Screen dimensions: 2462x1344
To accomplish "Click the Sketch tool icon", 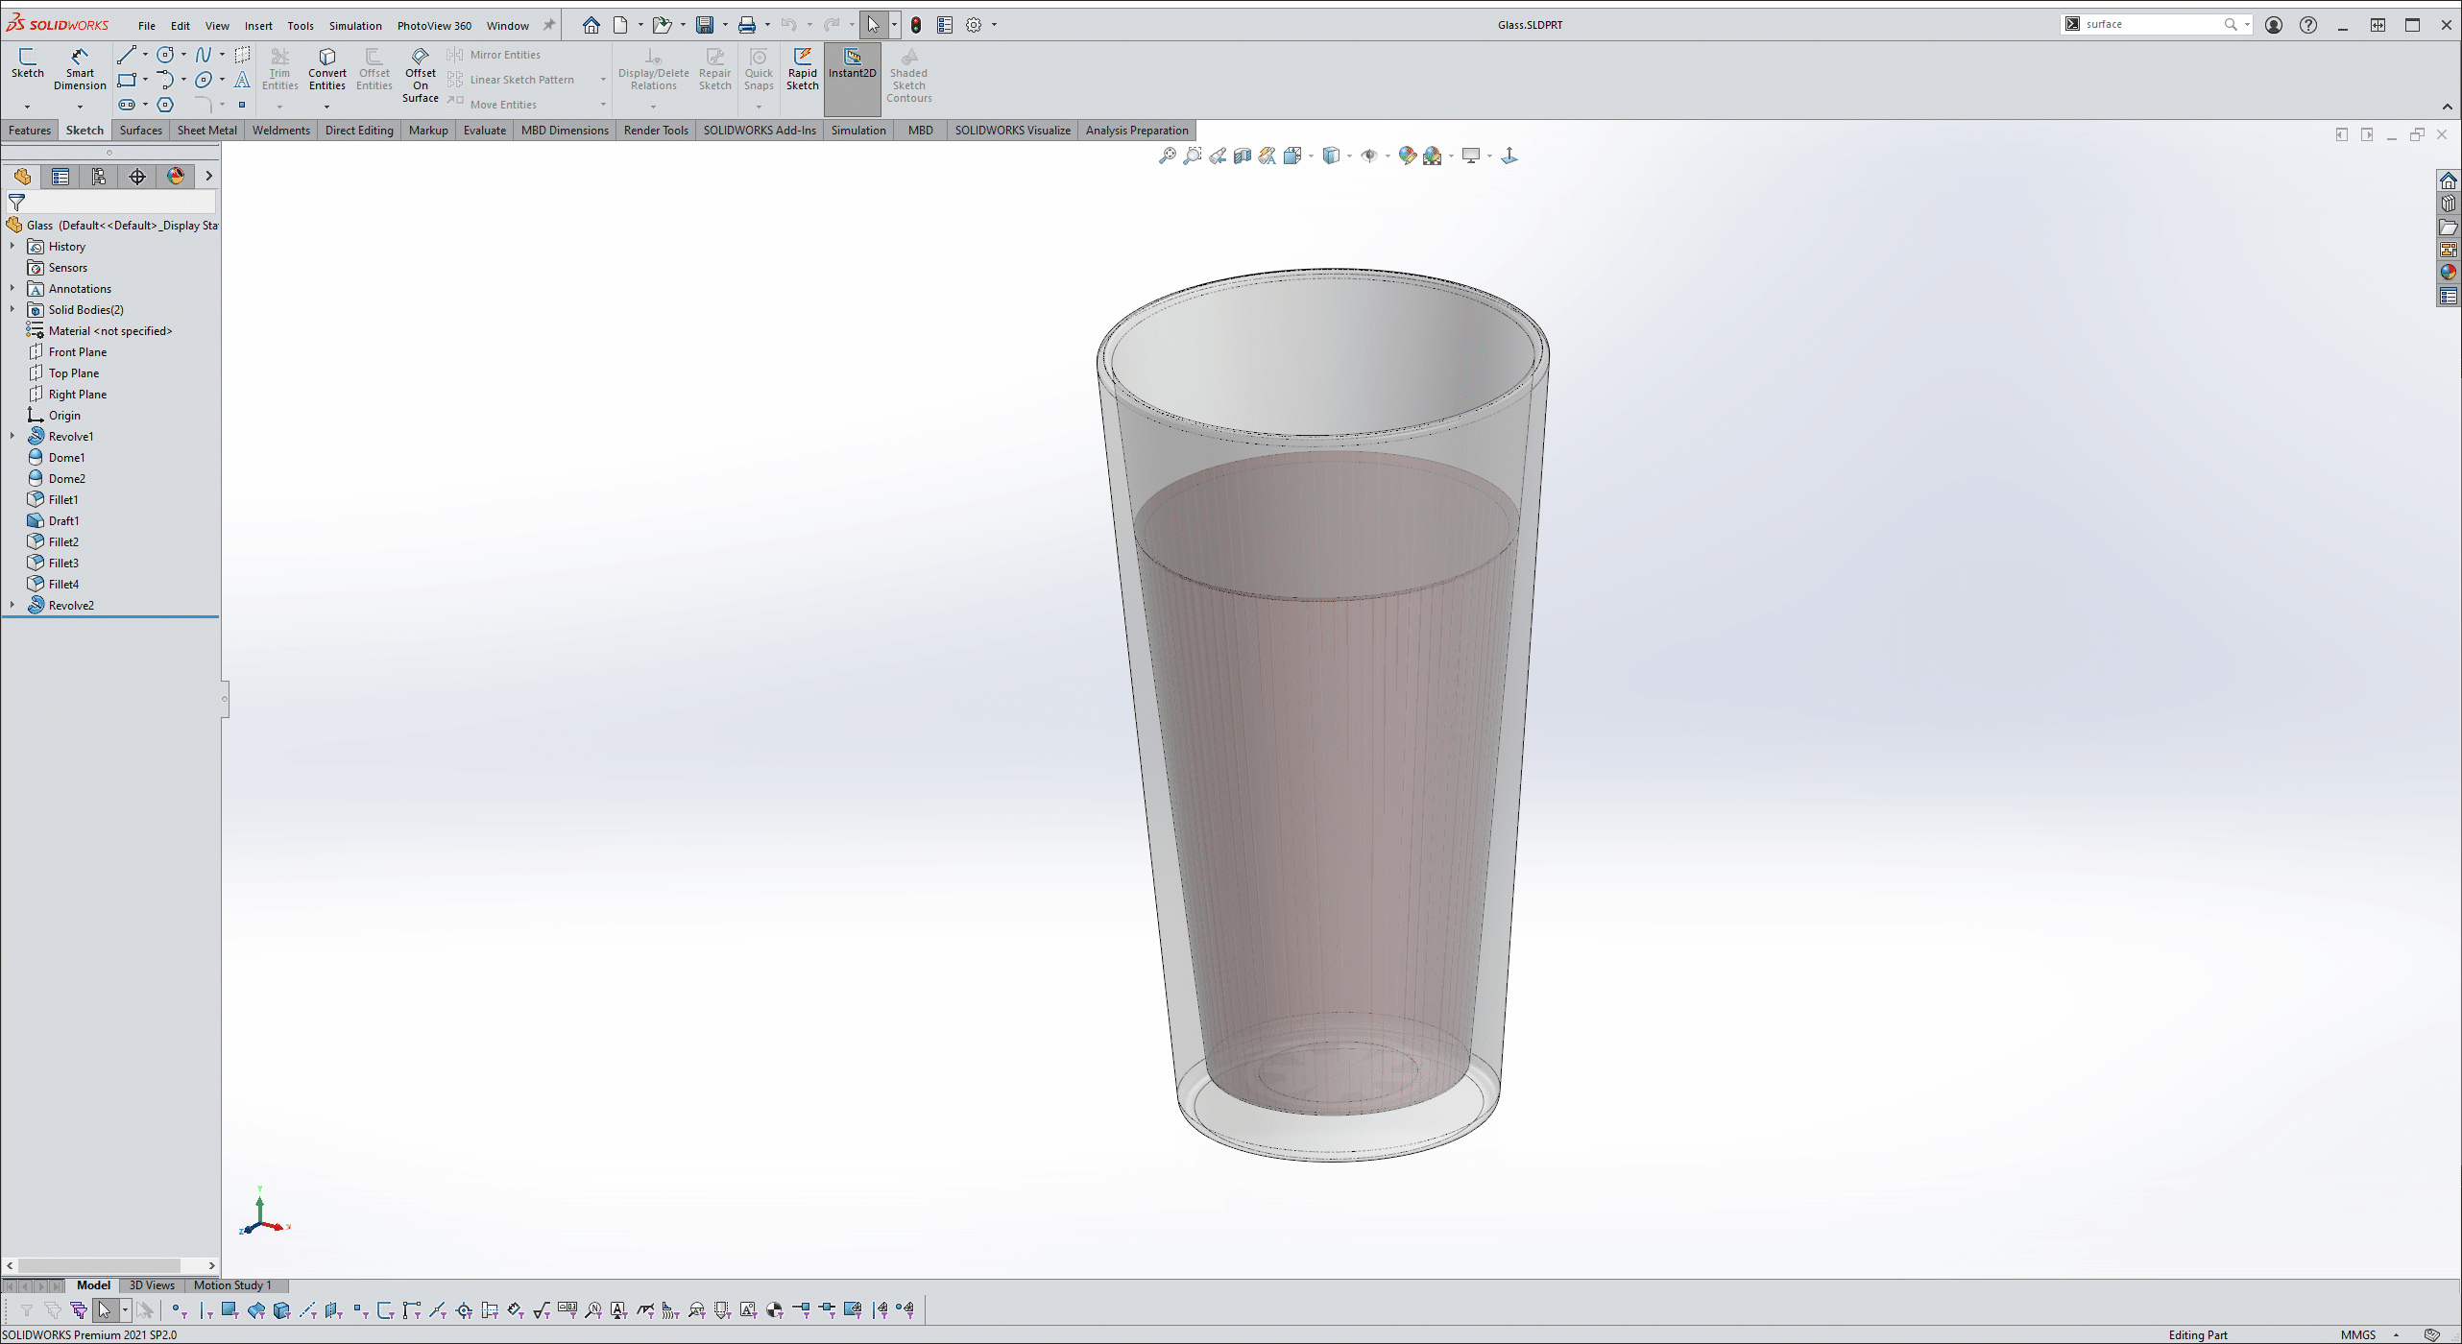I will 28,63.
